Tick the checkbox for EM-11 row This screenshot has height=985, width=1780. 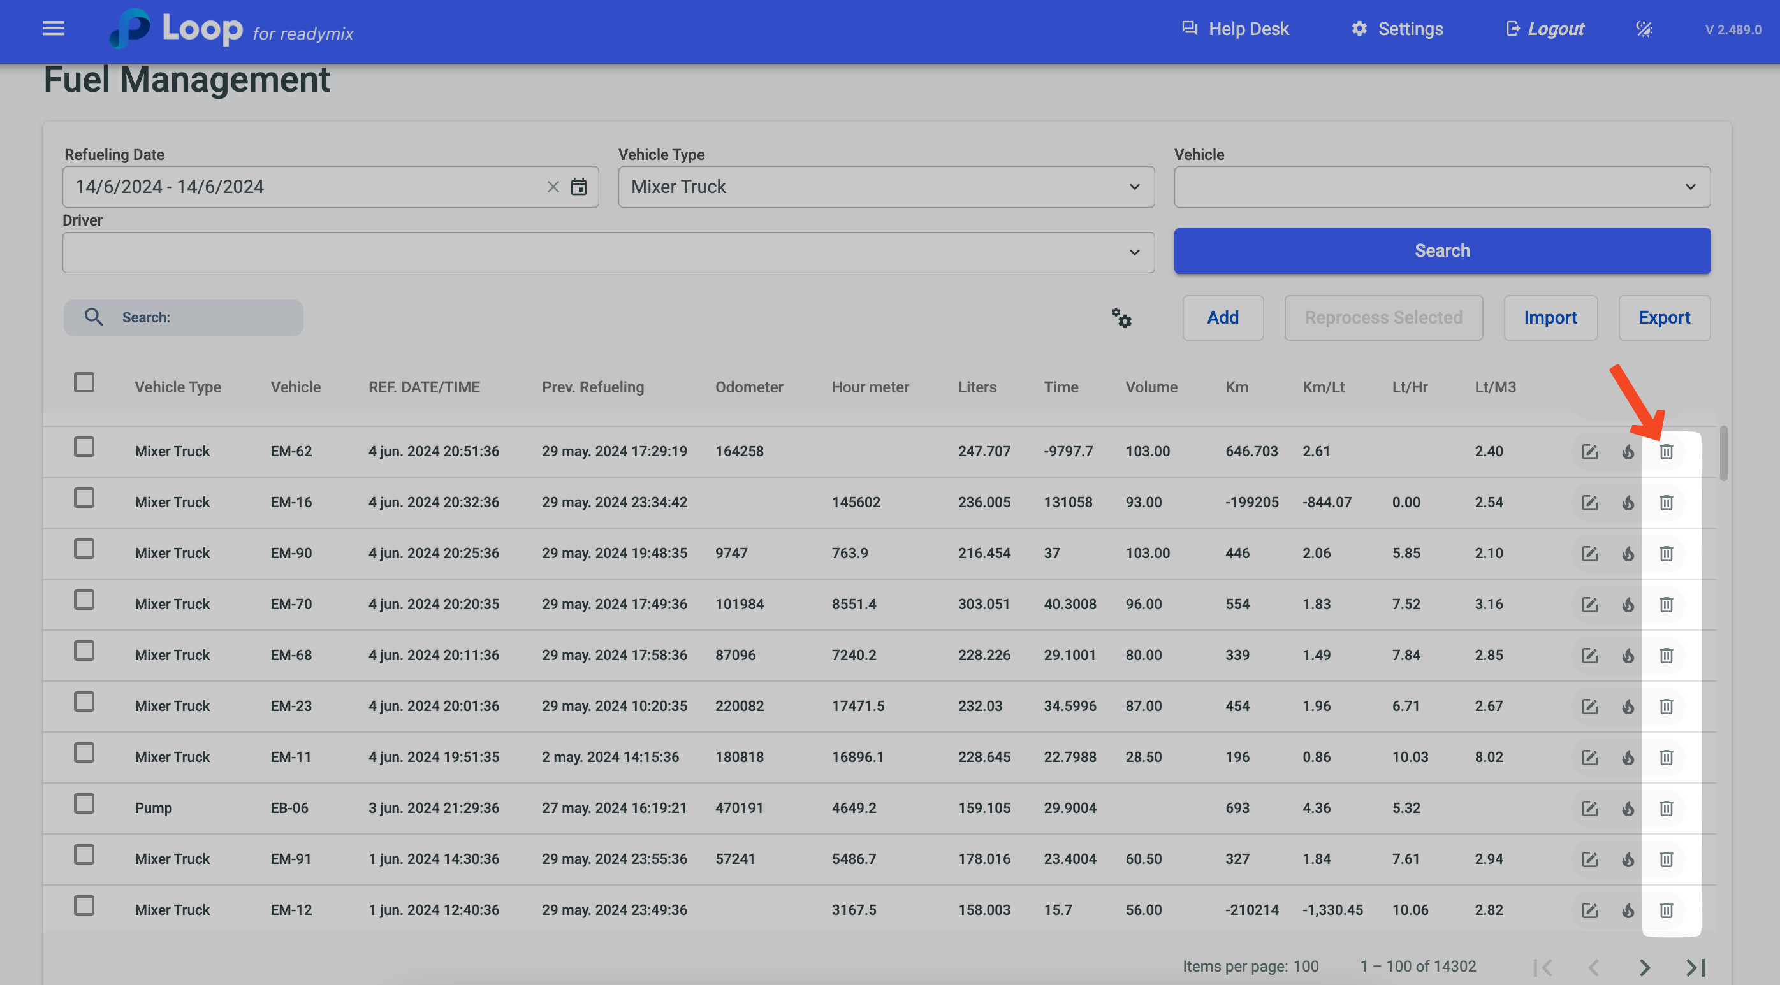pos(84,753)
